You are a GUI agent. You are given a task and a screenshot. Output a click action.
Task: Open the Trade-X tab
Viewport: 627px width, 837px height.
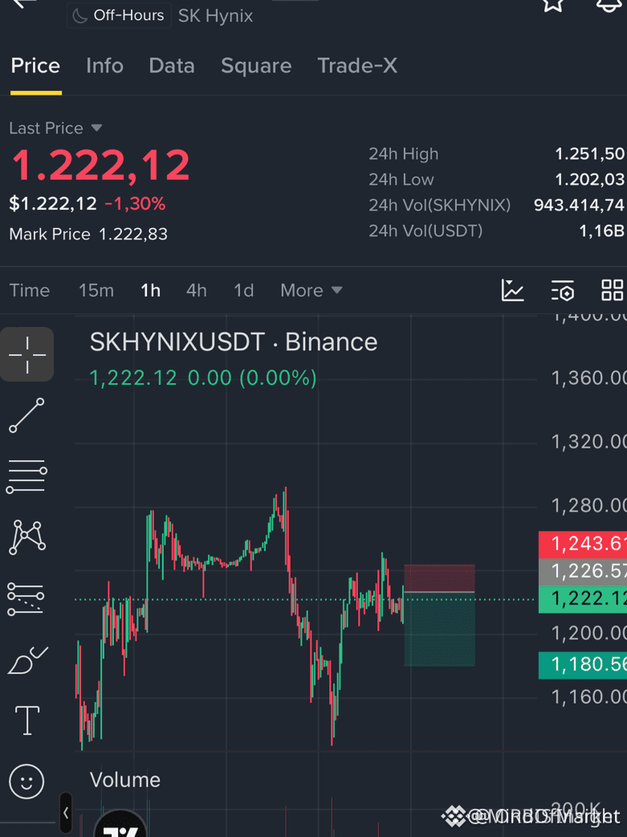coord(357,66)
